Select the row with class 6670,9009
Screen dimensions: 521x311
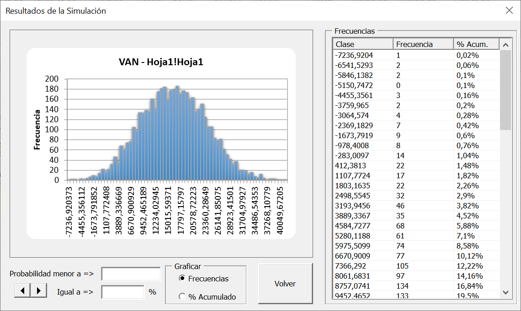tap(416, 256)
